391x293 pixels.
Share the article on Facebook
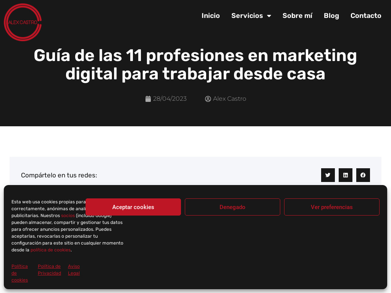pyautogui.click(x=363, y=175)
